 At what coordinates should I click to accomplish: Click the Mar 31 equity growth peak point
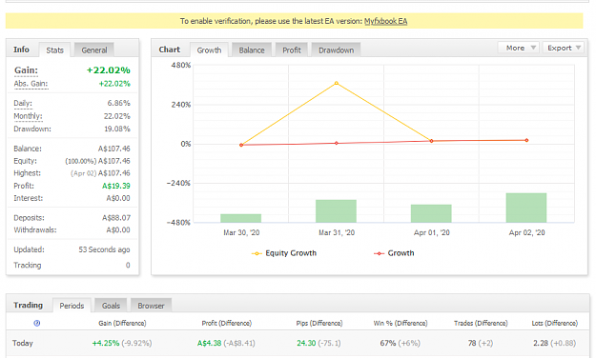tap(337, 83)
